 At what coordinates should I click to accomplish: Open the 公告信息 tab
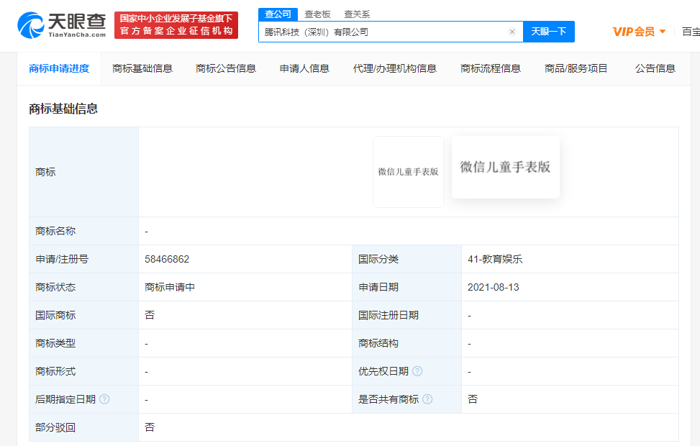coord(655,68)
